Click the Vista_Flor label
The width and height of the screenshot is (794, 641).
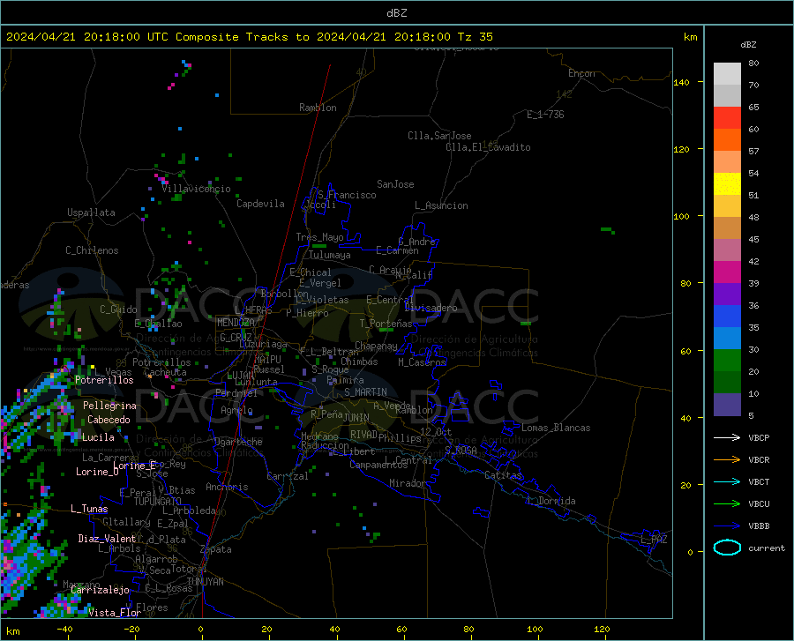click(115, 613)
